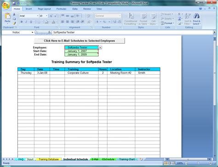The image size is (218, 167).
Task: Open Conditional Formatting options
Action: 131,19
